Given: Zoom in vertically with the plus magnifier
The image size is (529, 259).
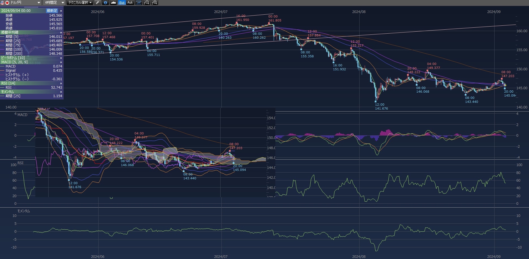Looking at the screenshot, I should tap(154, 3).
